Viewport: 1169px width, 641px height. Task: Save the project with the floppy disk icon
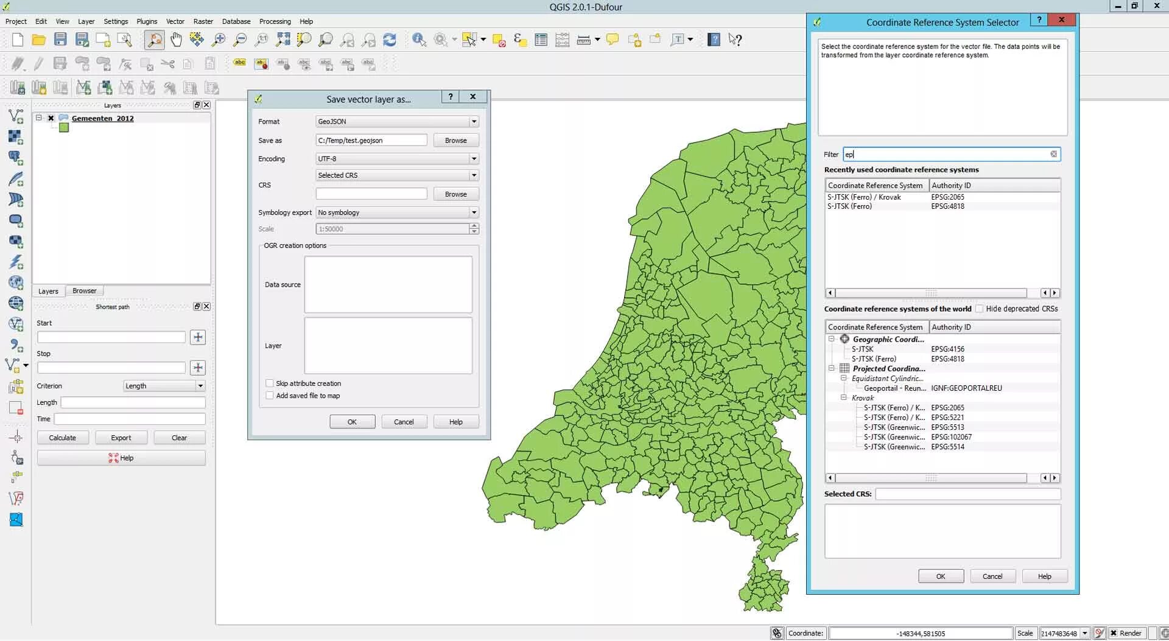pos(60,40)
